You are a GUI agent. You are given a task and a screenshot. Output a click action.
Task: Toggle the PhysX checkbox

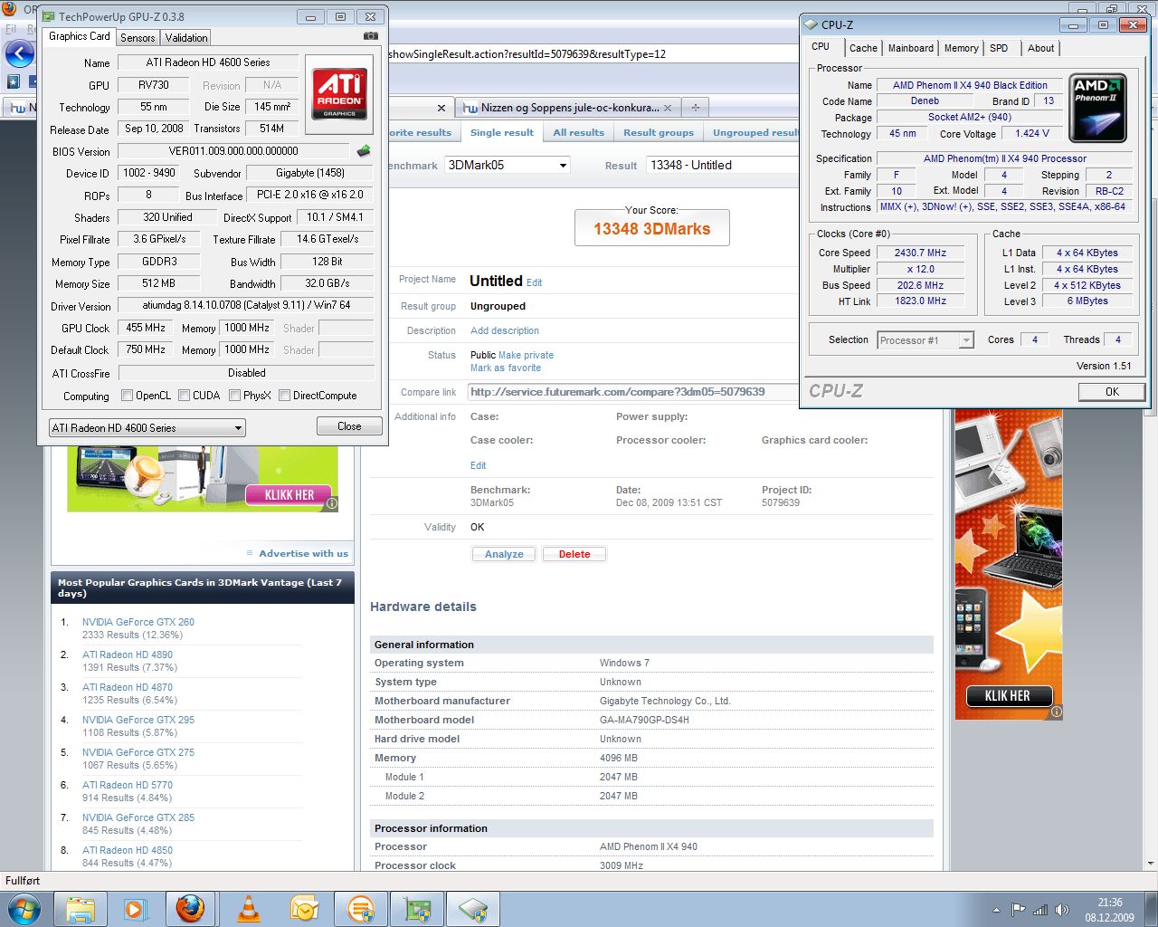point(235,395)
